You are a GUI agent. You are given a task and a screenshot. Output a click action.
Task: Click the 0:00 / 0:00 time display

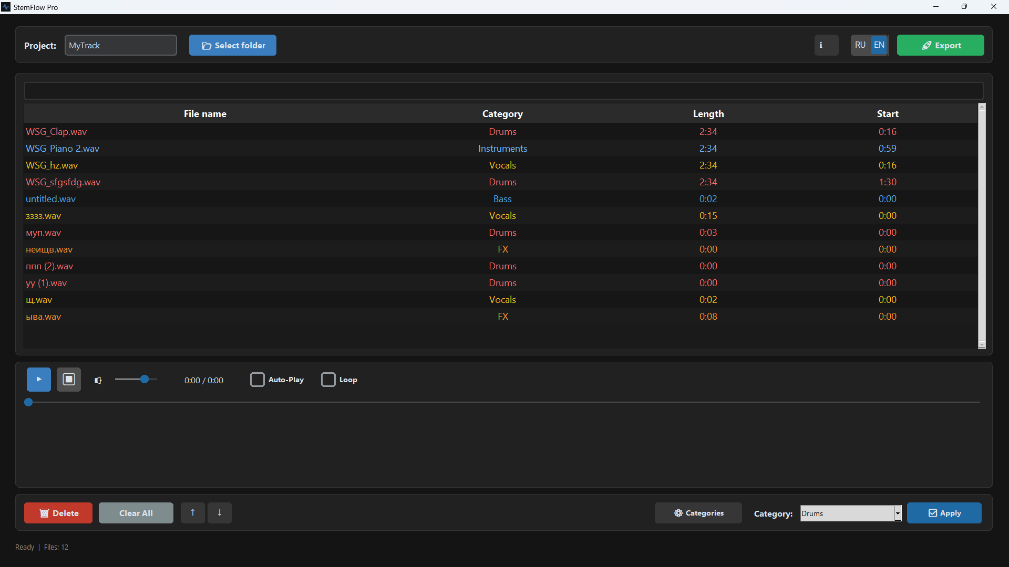[204, 380]
